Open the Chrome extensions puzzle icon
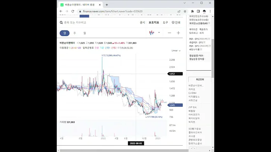The width and height of the screenshot is (271, 152). pos(192,11)
